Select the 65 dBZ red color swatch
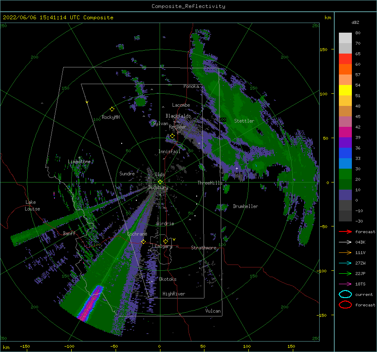The height and width of the screenshot is (352, 377). [345, 59]
